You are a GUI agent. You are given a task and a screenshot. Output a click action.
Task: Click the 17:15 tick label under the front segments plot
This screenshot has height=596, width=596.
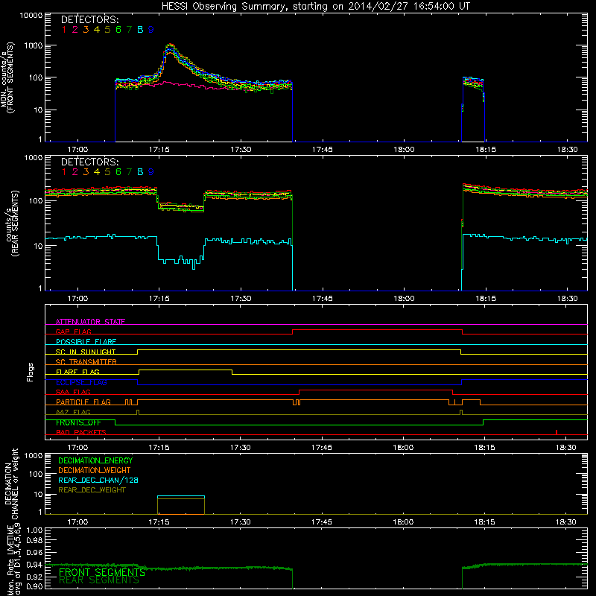click(x=159, y=150)
